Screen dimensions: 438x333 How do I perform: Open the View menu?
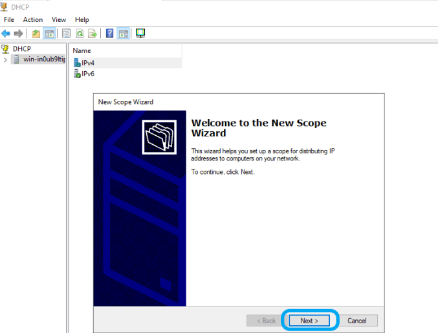[59, 19]
